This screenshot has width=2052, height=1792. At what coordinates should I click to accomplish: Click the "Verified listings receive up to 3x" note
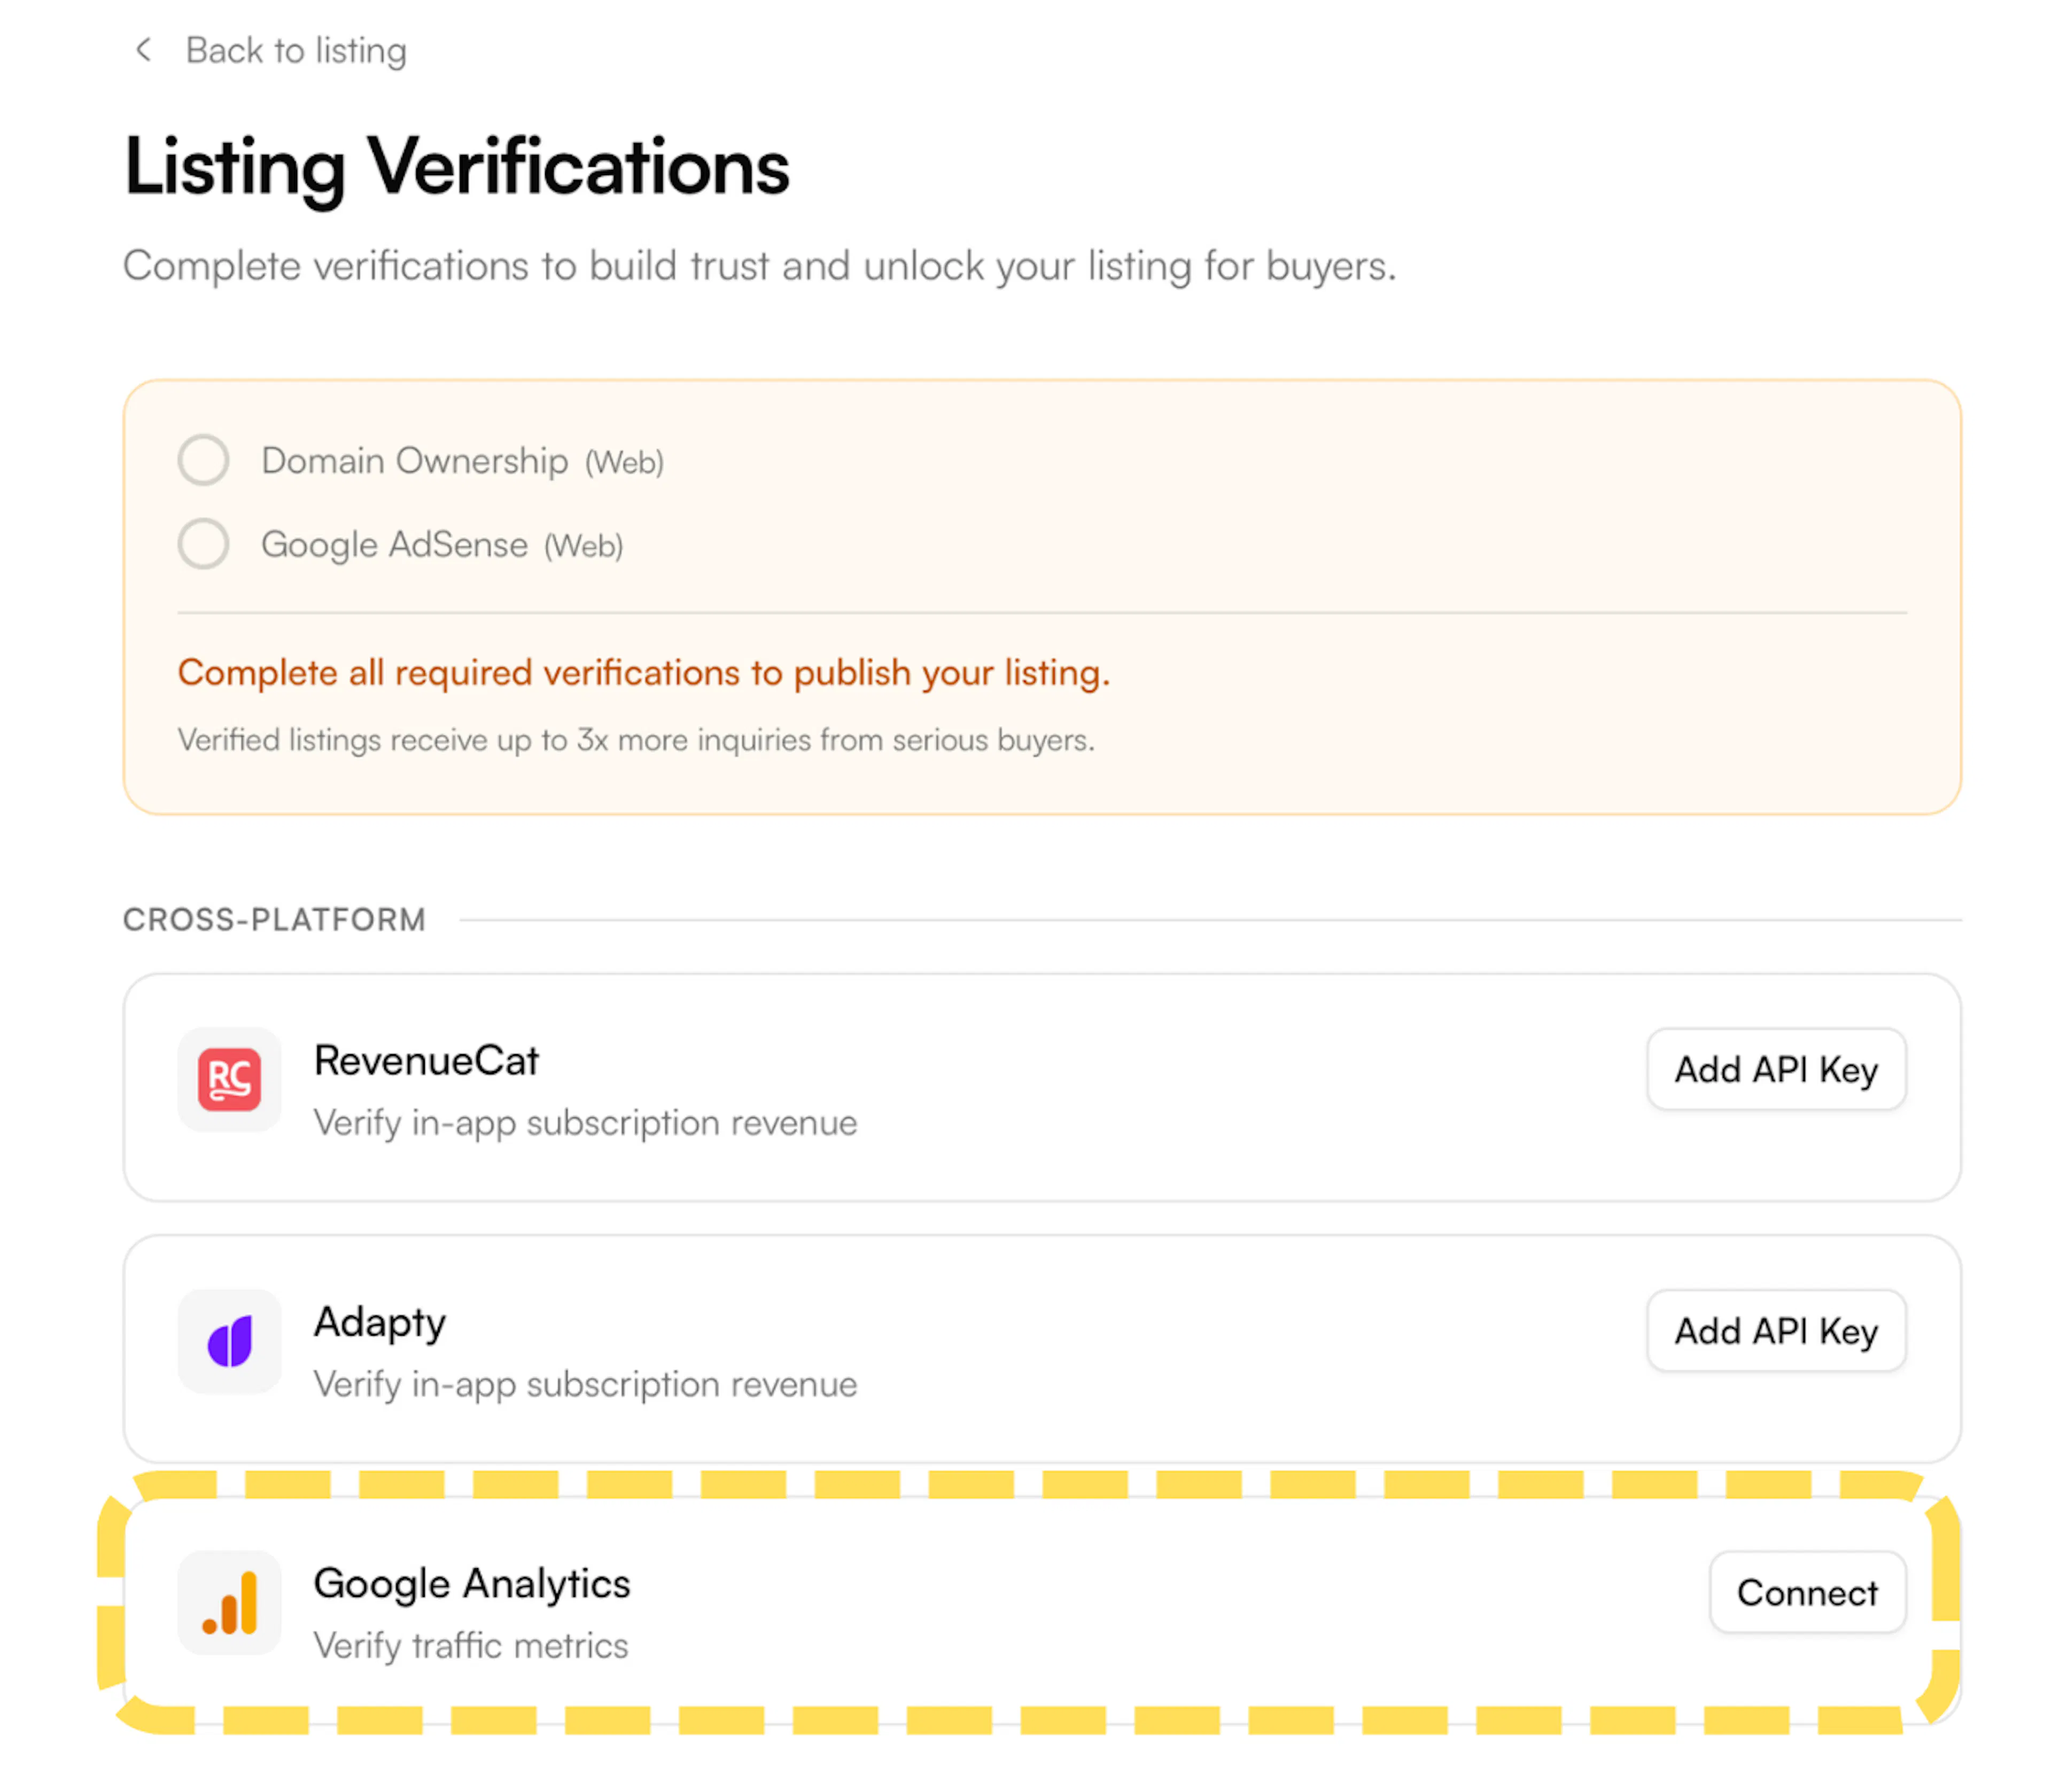click(635, 740)
